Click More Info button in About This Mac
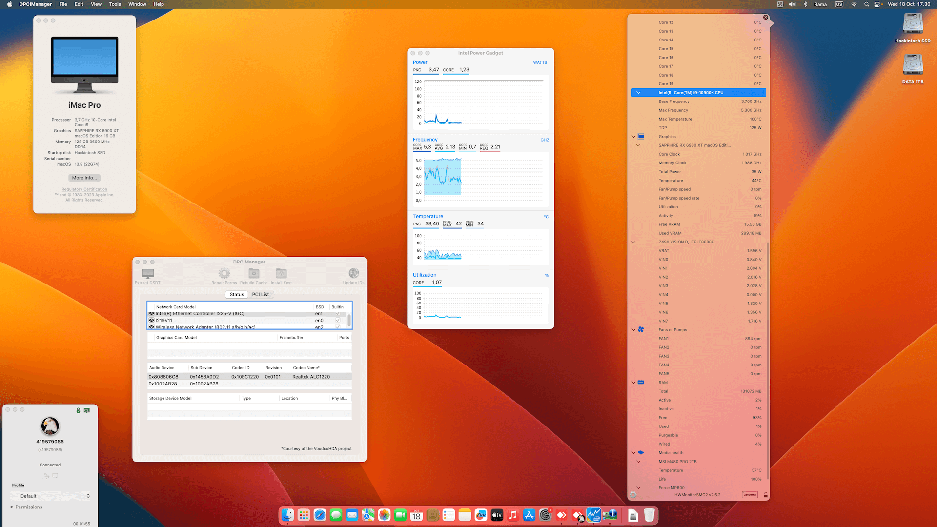This screenshot has height=527, width=937. tap(84, 178)
